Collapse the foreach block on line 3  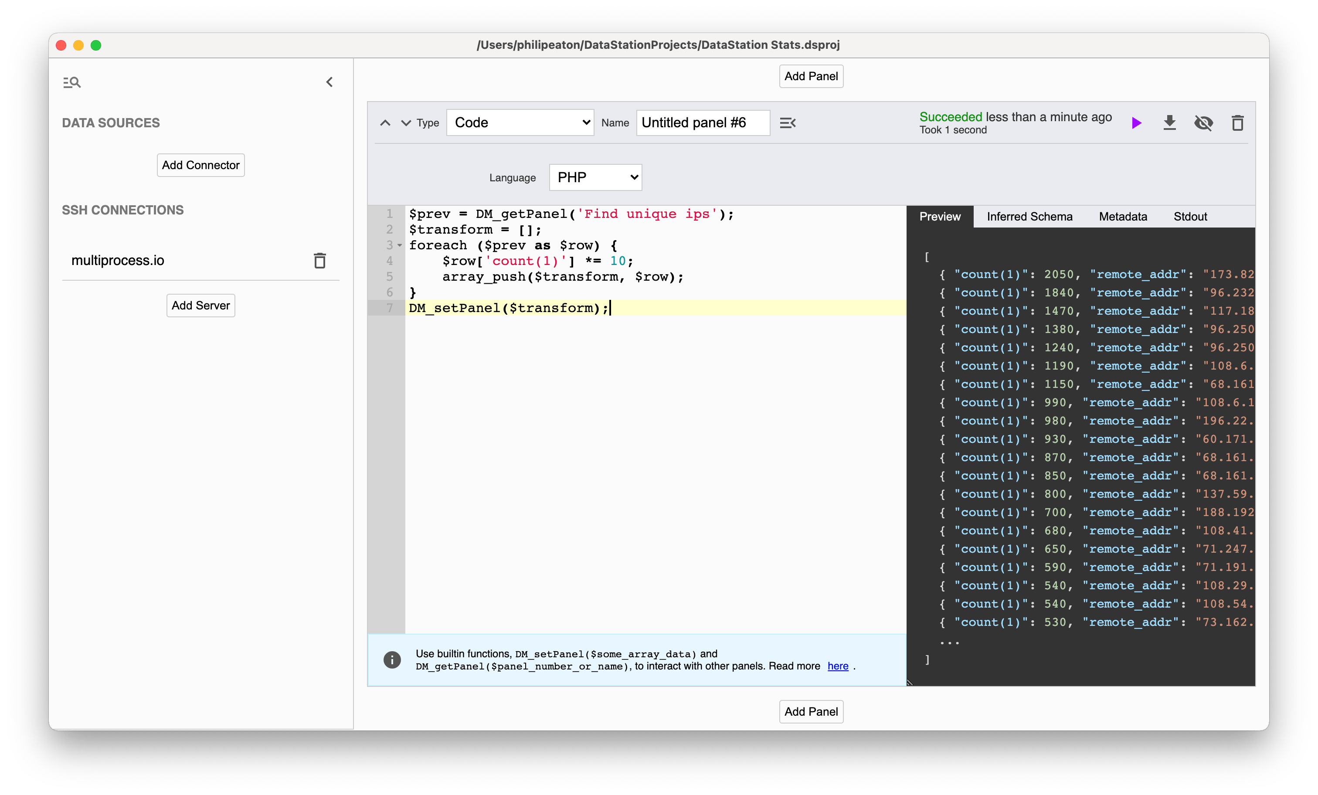point(399,245)
